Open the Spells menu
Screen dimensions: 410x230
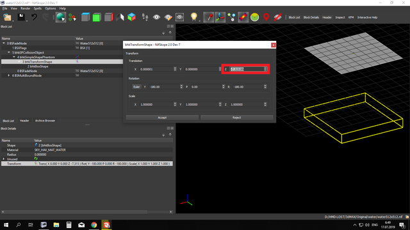click(38, 8)
